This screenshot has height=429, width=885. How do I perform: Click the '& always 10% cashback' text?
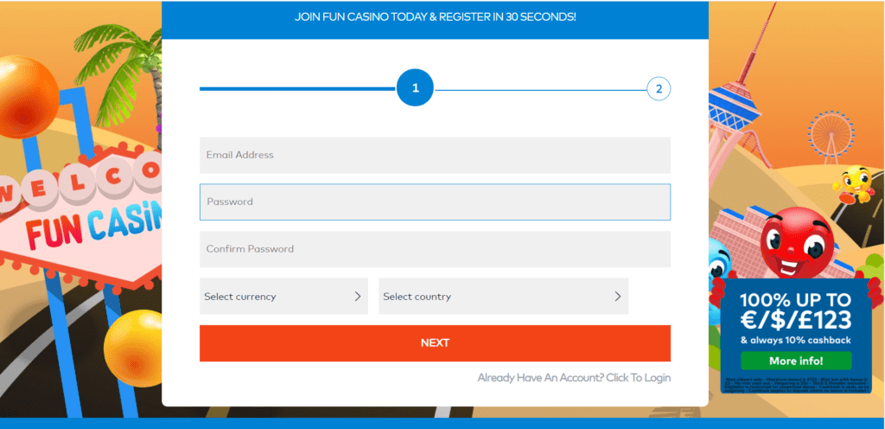[796, 341]
